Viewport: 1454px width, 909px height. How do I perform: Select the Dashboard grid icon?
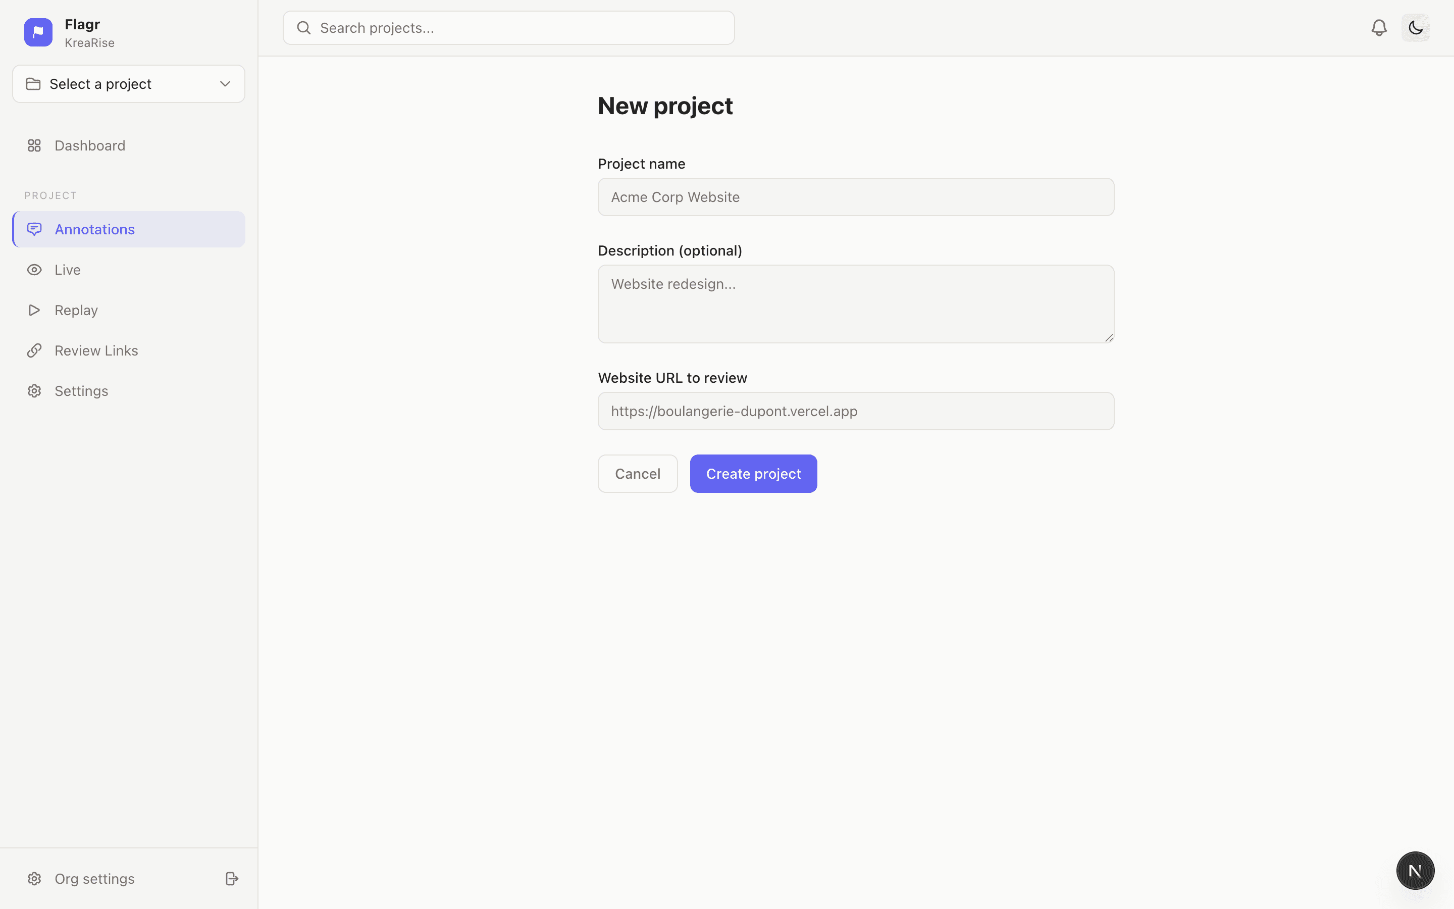[34, 145]
